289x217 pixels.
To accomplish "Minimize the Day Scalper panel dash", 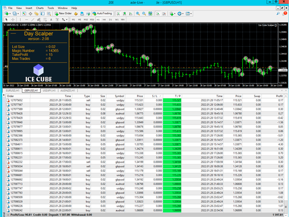I will pos(13,33).
